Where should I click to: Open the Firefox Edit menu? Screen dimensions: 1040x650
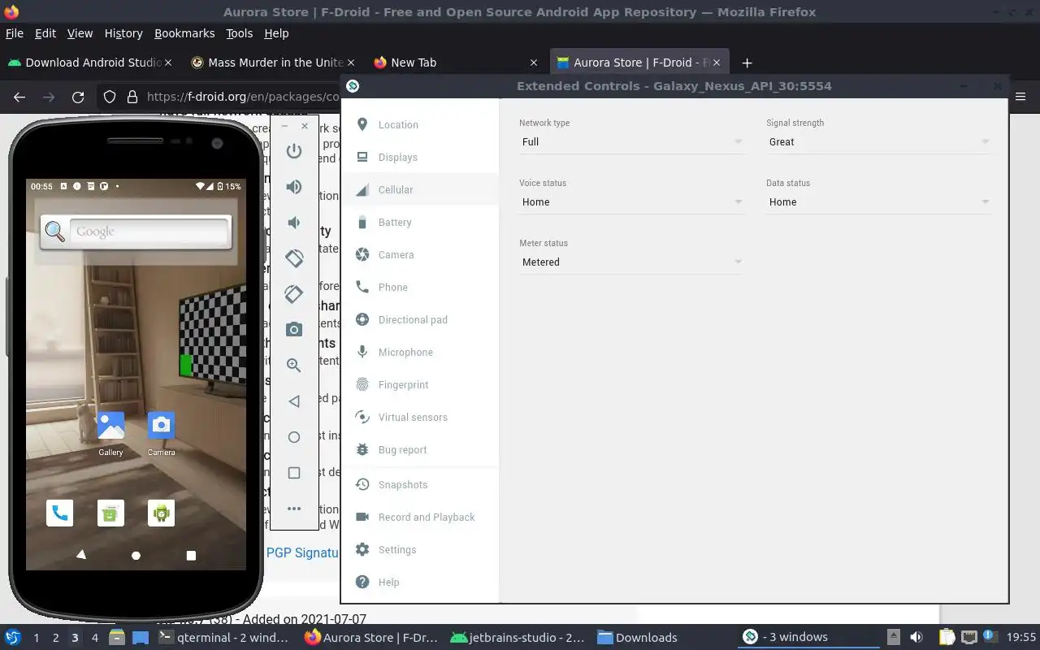(x=45, y=33)
